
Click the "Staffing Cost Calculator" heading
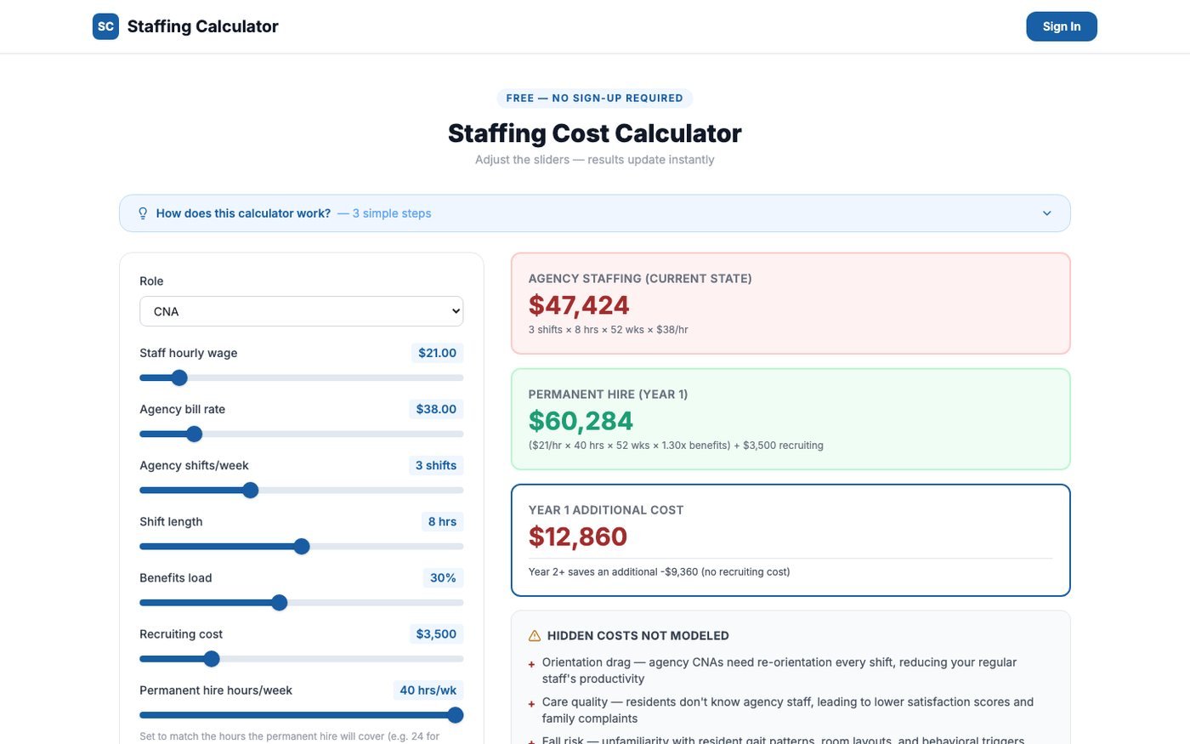pos(595,133)
